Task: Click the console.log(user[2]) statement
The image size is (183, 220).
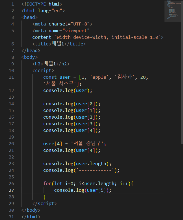Action: point(72,117)
